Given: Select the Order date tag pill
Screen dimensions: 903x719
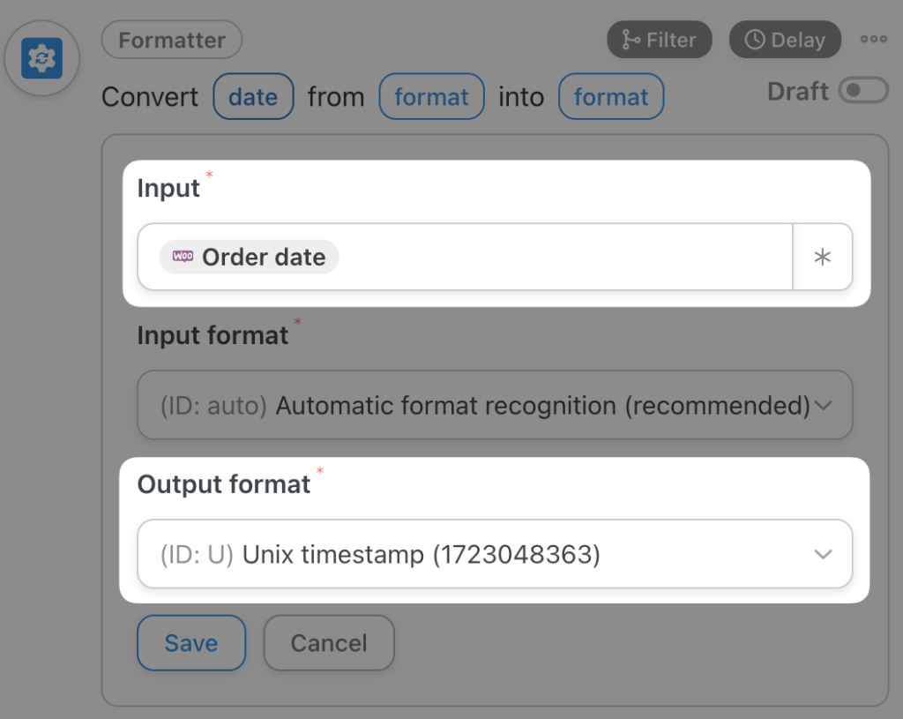Looking at the screenshot, I should [248, 257].
